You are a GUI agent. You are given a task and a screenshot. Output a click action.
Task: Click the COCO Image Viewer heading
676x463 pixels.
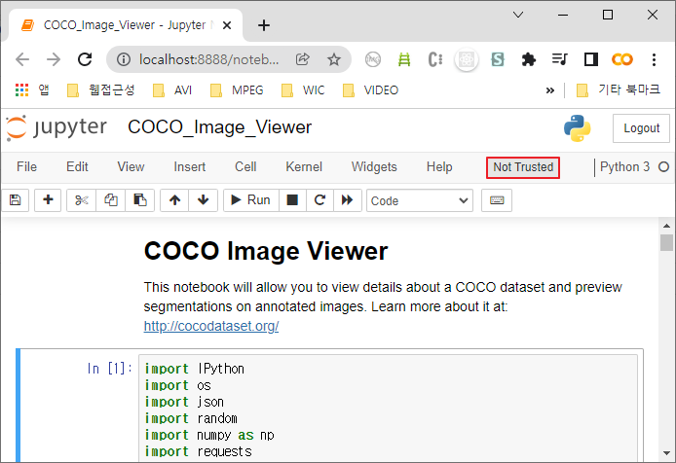coord(266,251)
